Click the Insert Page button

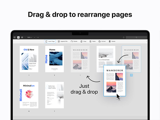tap(50, 41)
